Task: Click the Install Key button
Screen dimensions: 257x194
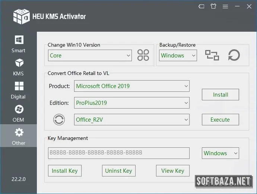Action: pos(65,171)
